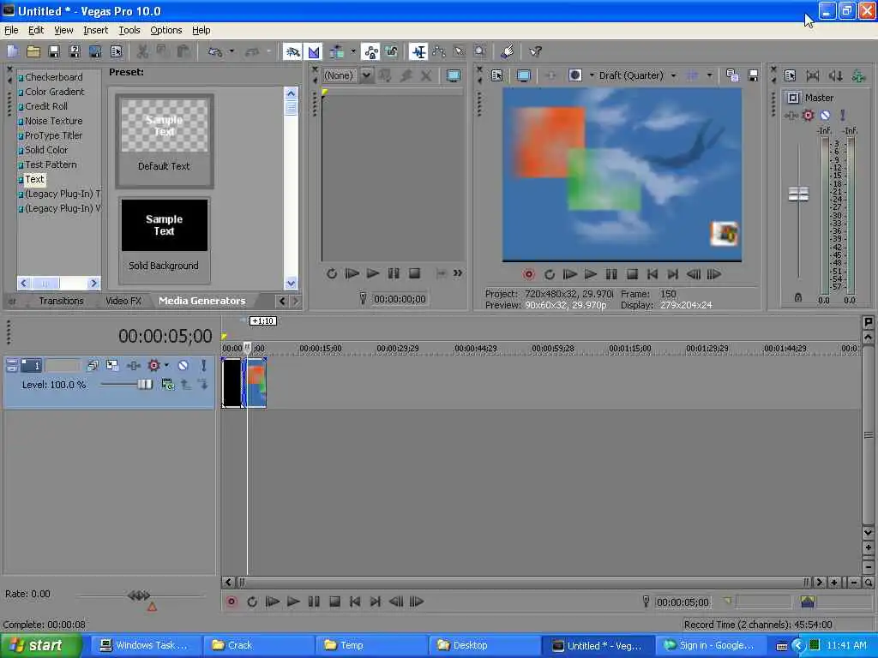This screenshot has width=878, height=658.
Task: Switch to the Transitions tab
Action: click(61, 301)
